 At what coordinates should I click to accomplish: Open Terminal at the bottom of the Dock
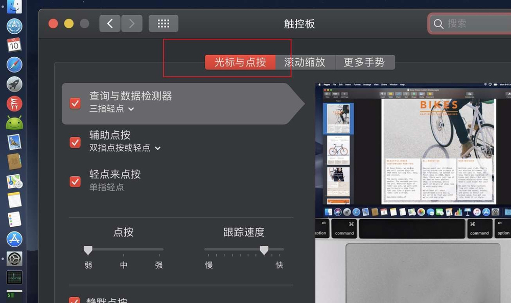[x=14, y=296]
